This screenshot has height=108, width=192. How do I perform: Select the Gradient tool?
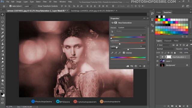[x=2, y=55]
